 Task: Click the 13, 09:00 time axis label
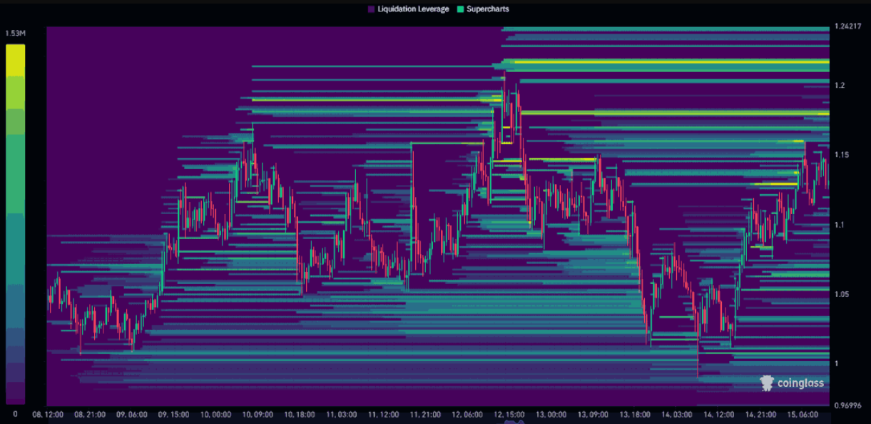(x=593, y=414)
